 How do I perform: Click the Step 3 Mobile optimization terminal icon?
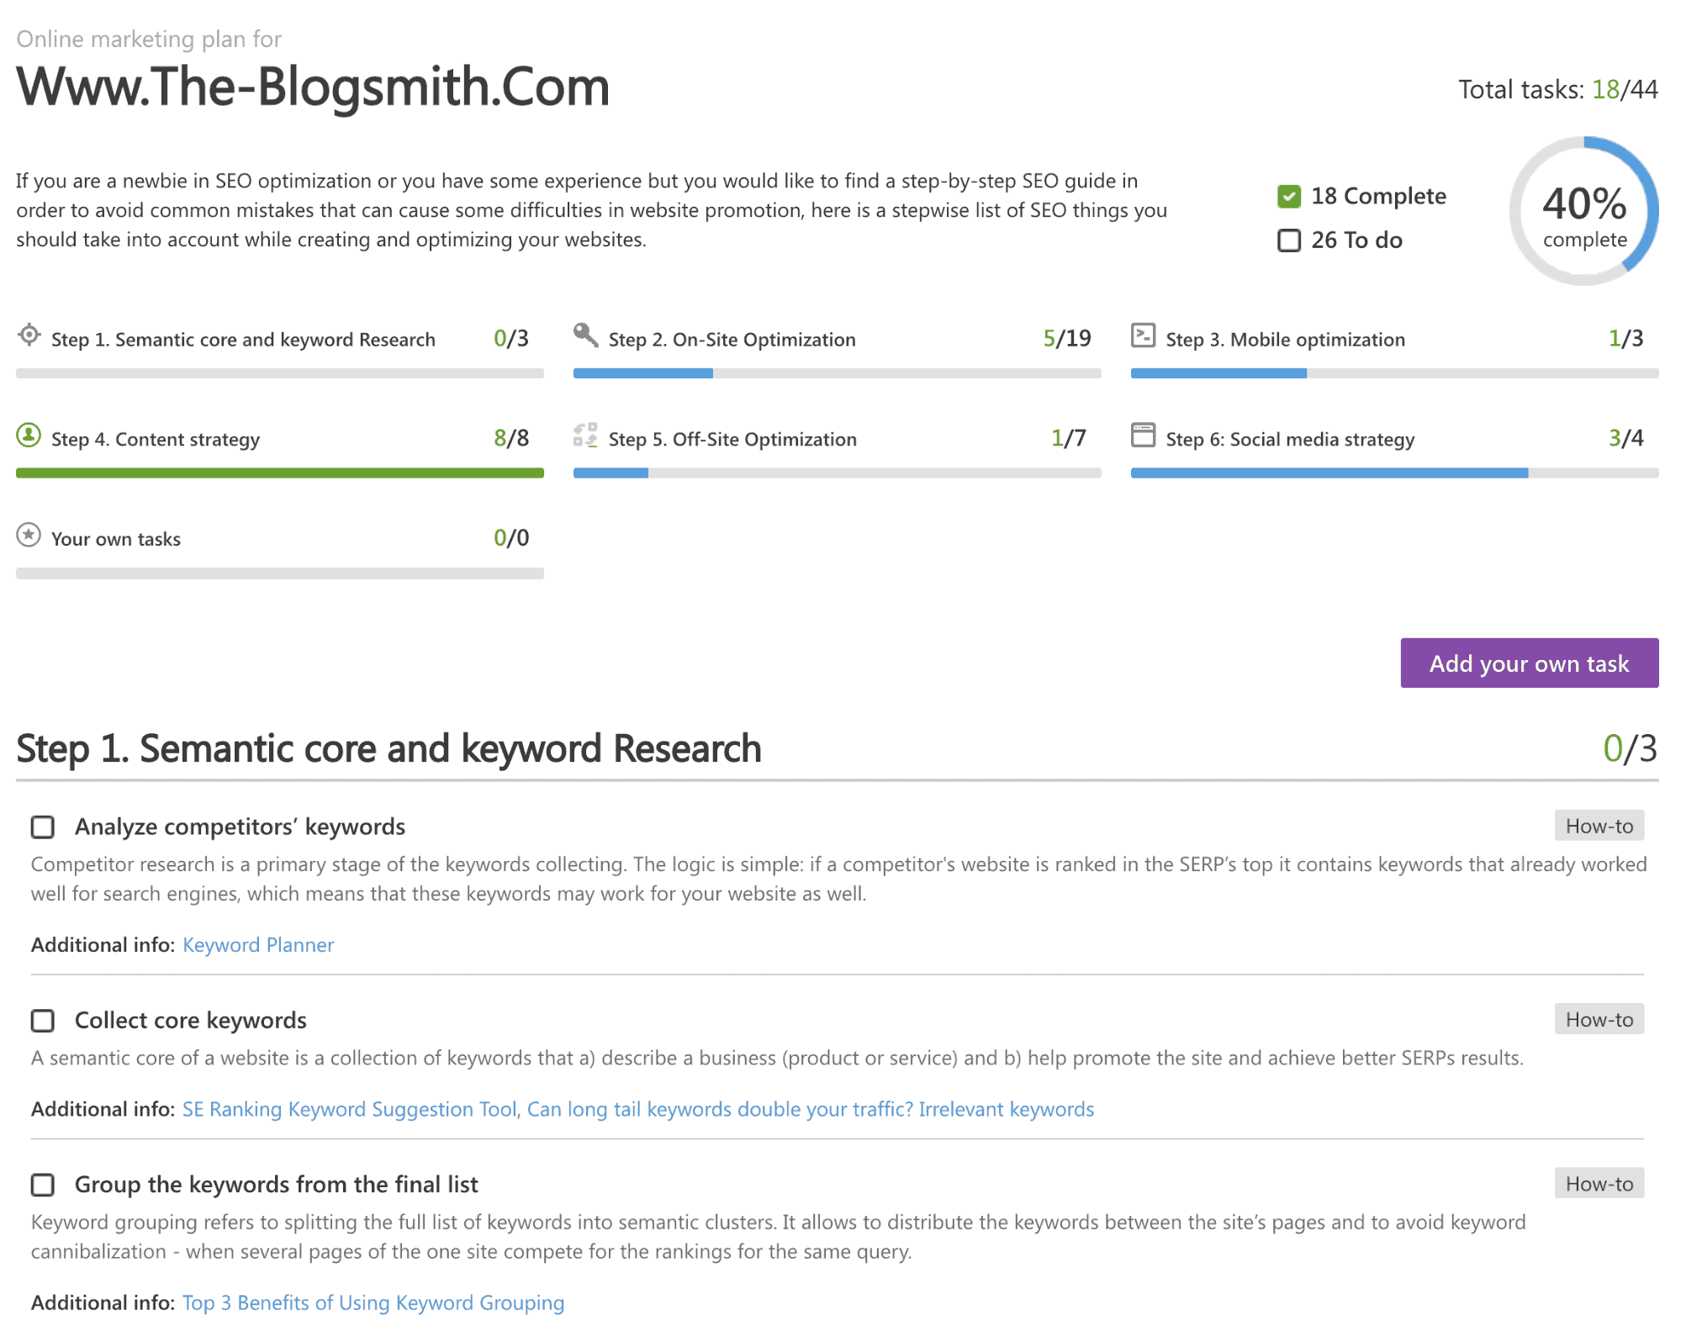(1143, 335)
